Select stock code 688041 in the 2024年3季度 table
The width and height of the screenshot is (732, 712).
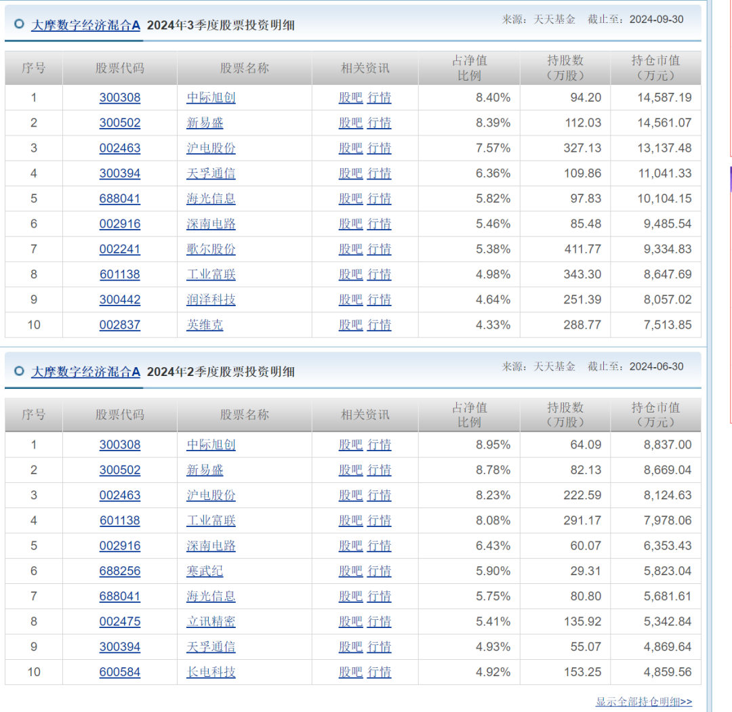[x=120, y=198]
